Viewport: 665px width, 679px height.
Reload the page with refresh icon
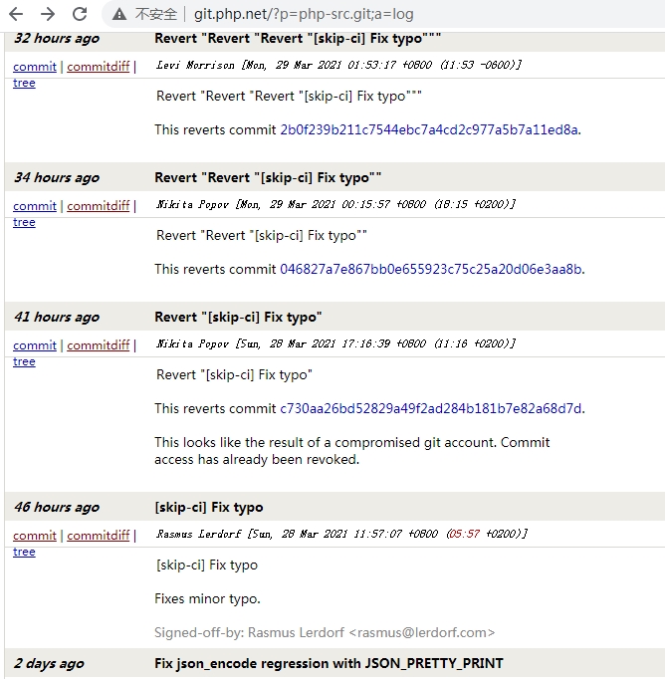point(80,14)
